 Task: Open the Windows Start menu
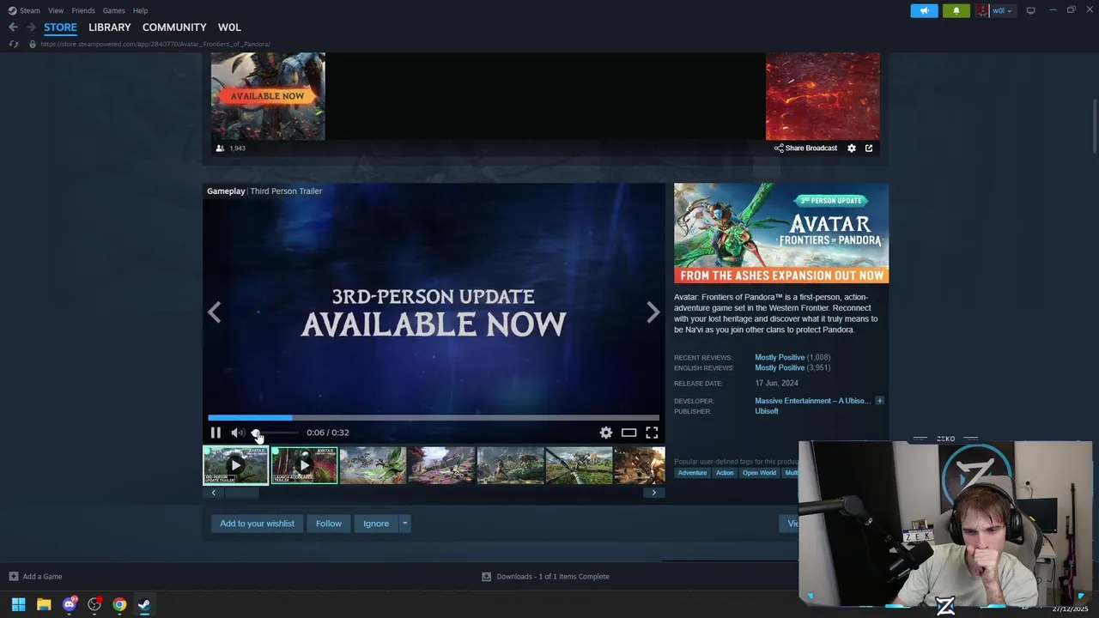[x=18, y=604]
